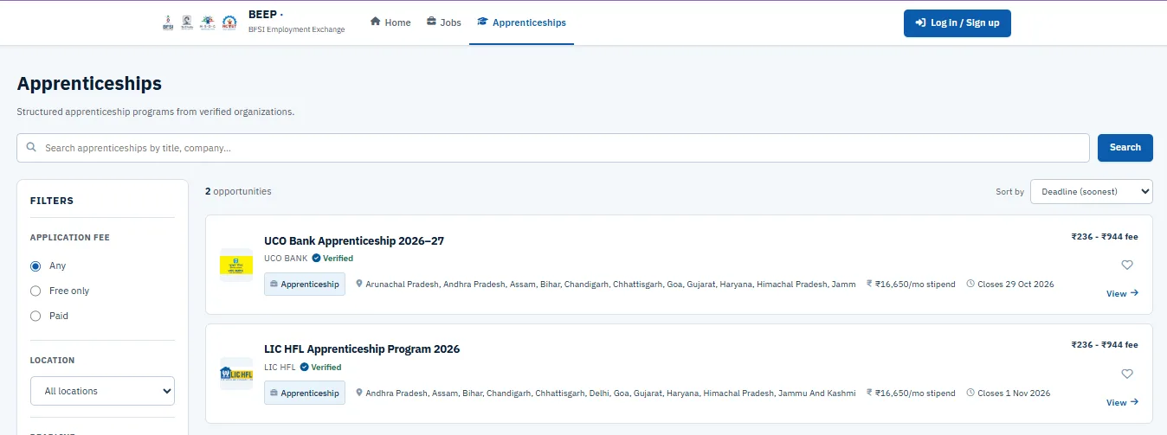Select the Paid application fee radio
The height and width of the screenshot is (435, 1167).
point(35,316)
